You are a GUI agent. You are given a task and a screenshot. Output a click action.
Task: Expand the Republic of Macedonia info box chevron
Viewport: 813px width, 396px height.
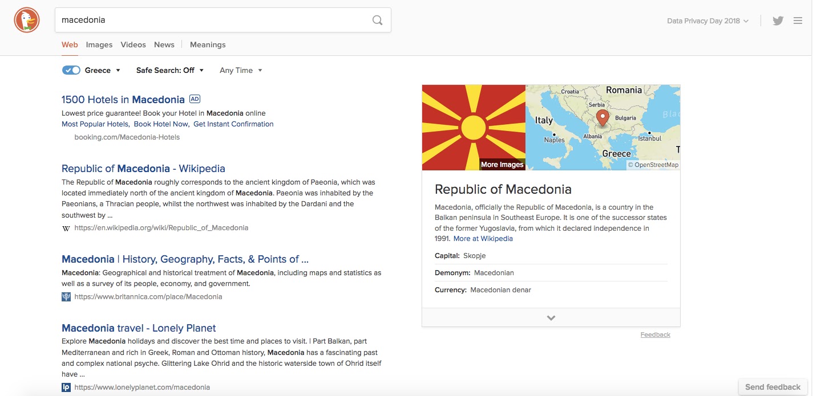point(551,318)
